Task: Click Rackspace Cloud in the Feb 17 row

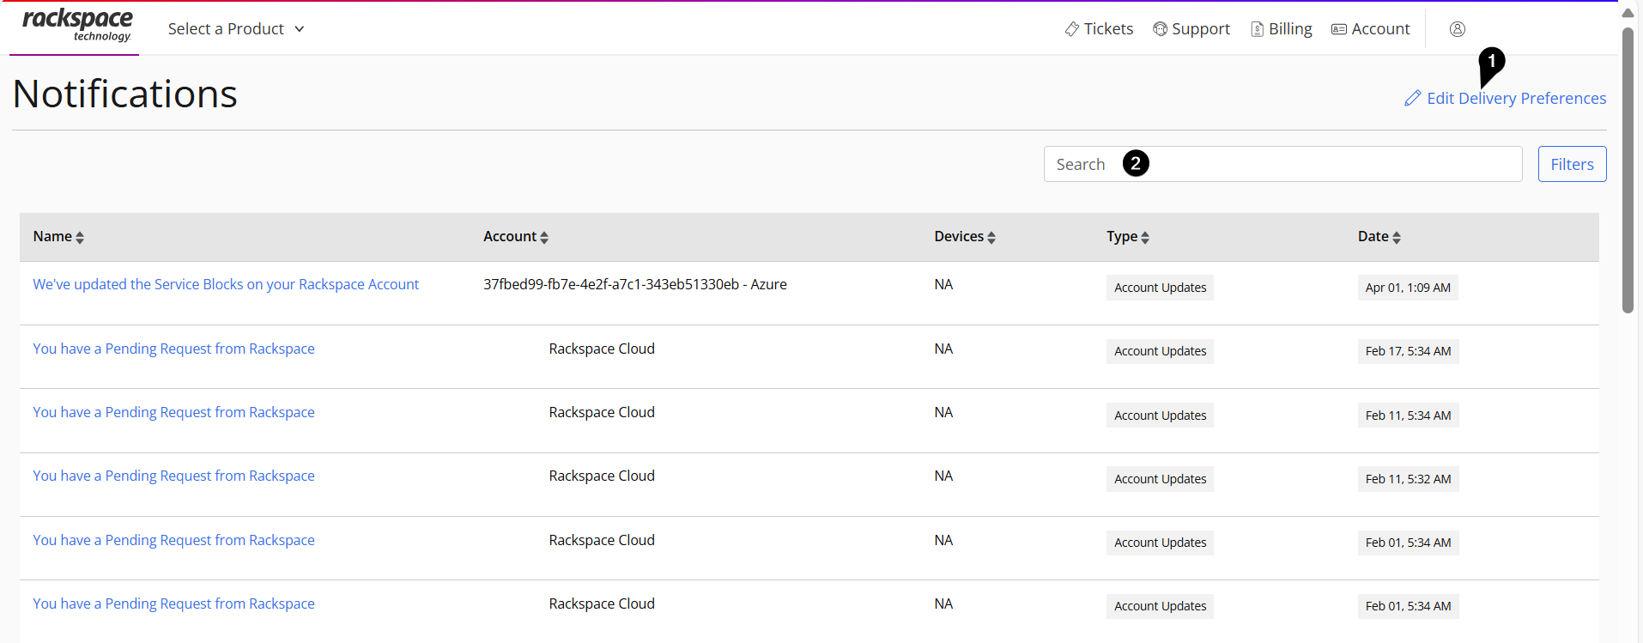Action: pos(602,349)
